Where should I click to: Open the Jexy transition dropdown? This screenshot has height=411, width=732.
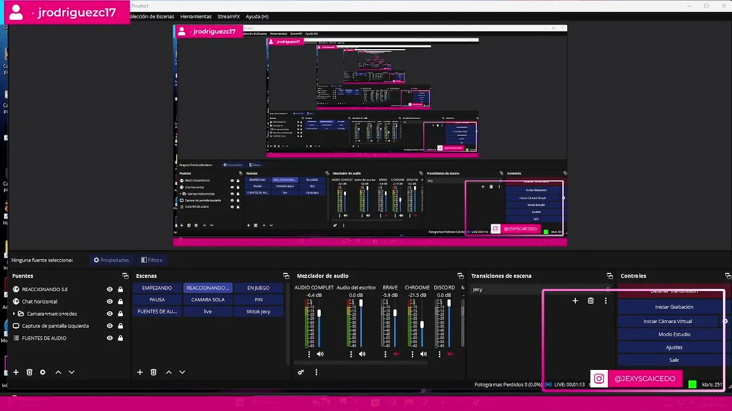click(540, 289)
